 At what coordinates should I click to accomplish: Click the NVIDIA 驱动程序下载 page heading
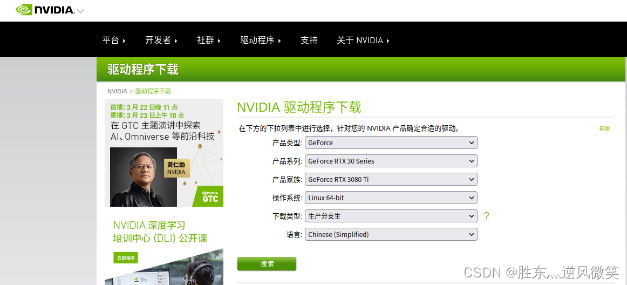299,107
